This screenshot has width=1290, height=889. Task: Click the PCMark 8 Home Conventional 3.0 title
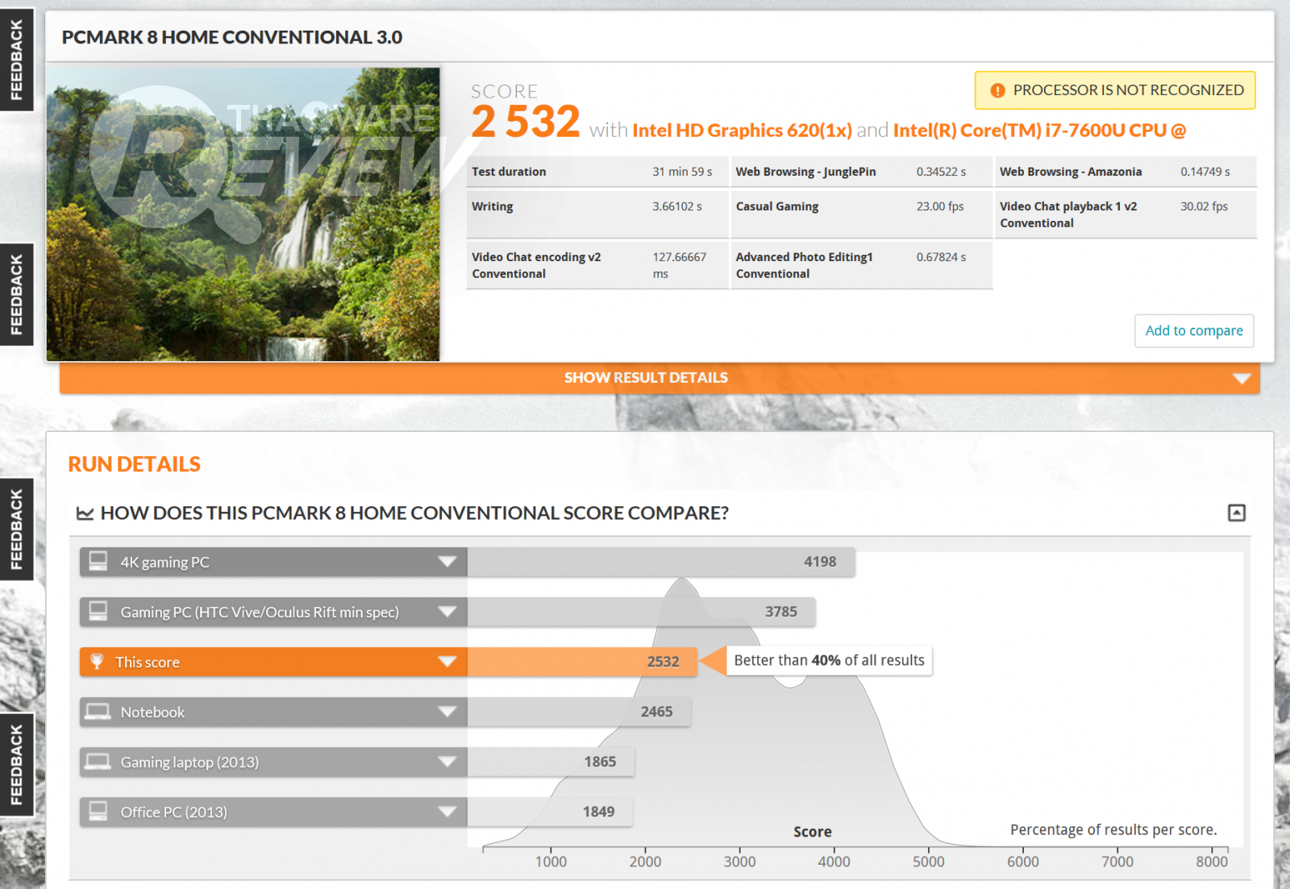pos(232,37)
